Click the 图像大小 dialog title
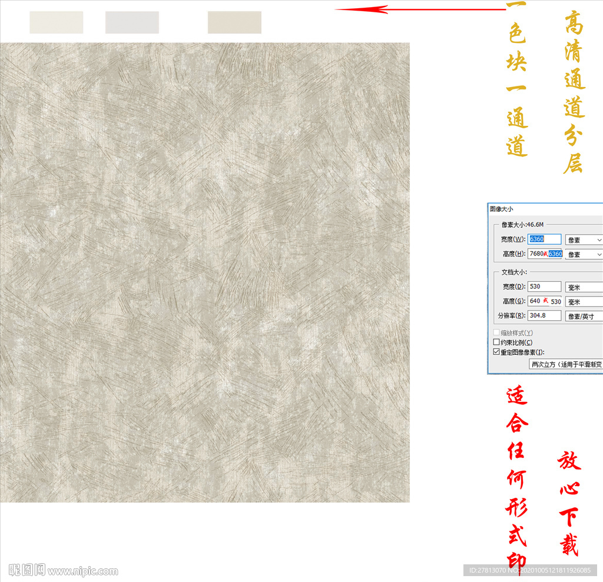 (x=501, y=209)
